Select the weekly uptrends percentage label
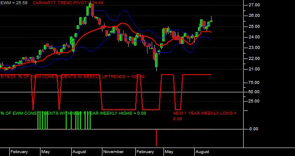This screenshot has height=156, width=295. tap(72, 77)
